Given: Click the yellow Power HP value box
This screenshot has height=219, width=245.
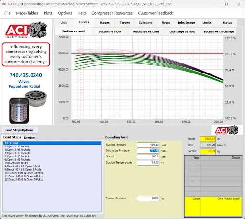Looking at the screenshot, I should 208,139.
